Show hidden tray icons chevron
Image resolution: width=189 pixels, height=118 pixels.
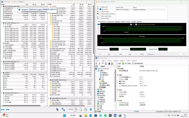point(166,115)
